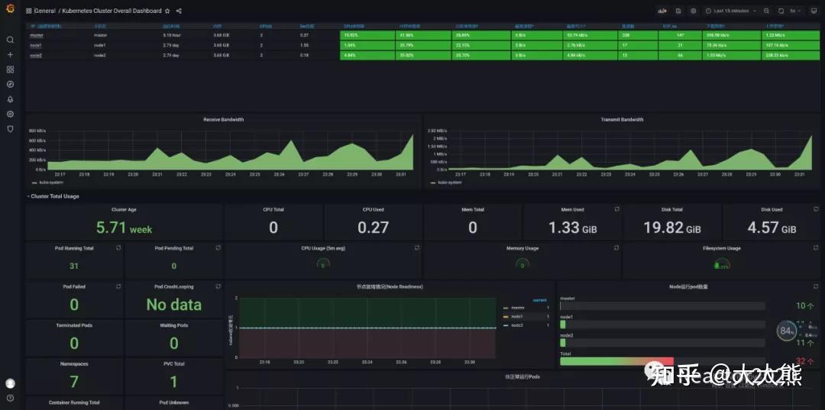The width and height of the screenshot is (825, 410).
Task: Click the Total gradient bar in Node pod panel
Action: [x=616, y=361]
